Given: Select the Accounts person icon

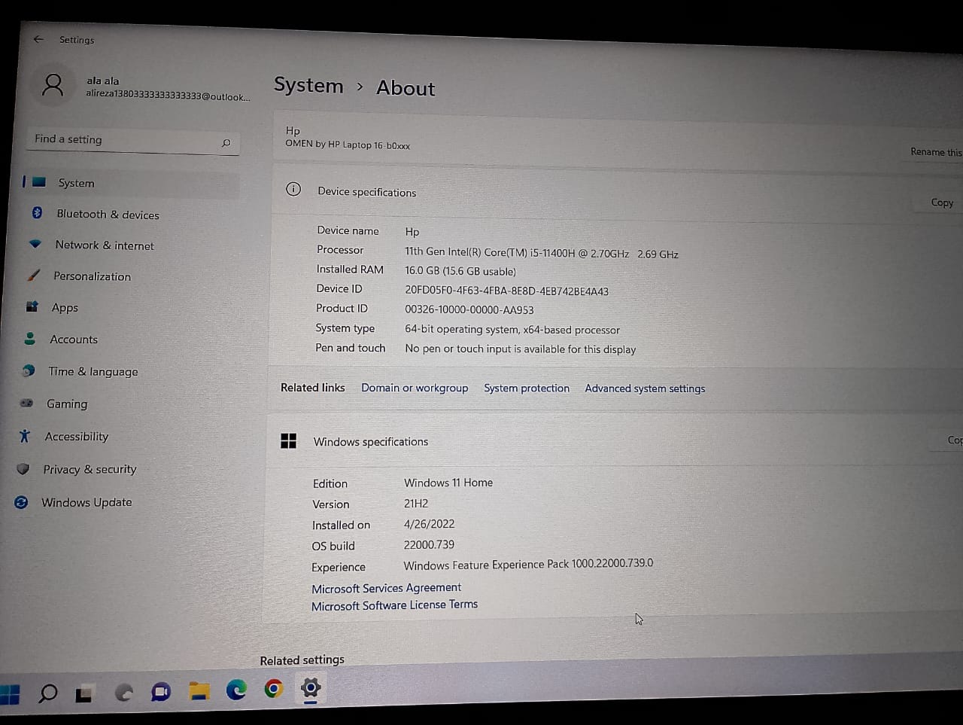Looking at the screenshot, I should 30,339.
